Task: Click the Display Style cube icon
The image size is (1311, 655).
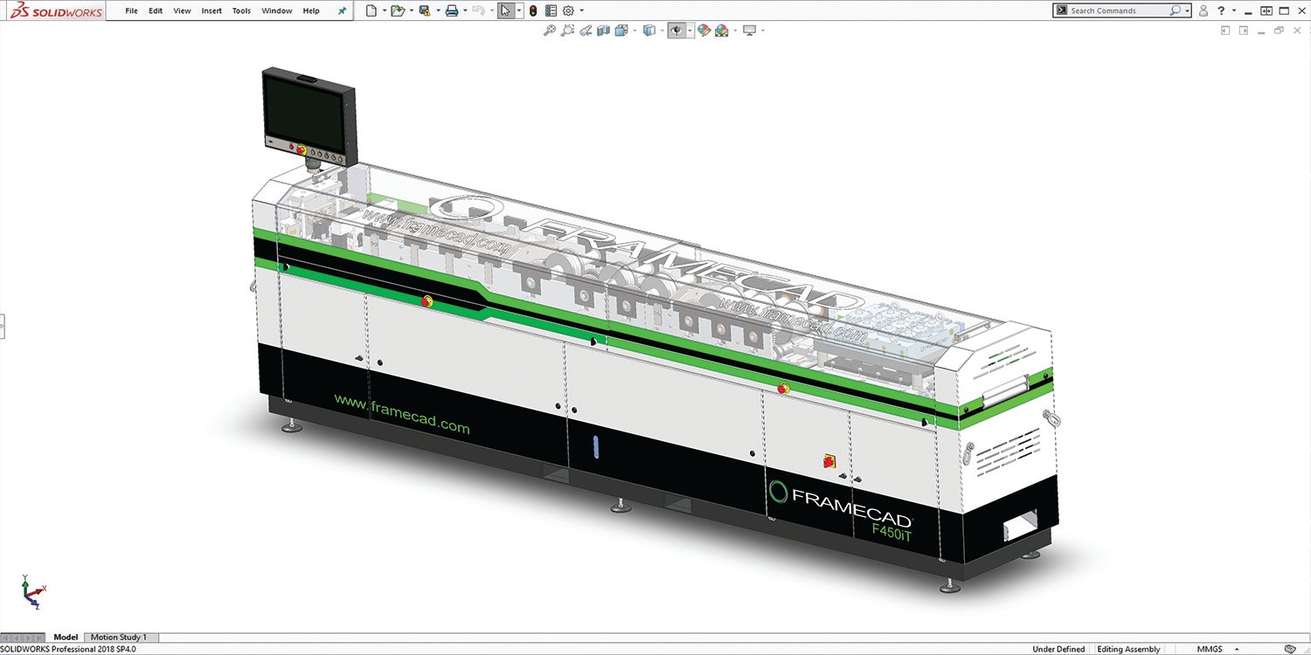Action: 649,31
